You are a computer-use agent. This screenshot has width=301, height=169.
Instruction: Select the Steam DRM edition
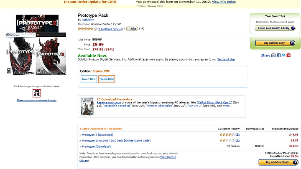[x=107, y=79]
